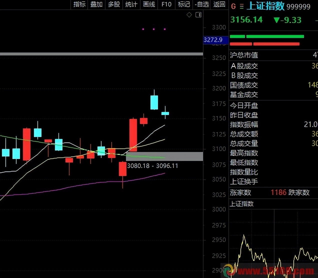This screenshot has width=318, height=278.
Task: Open the 指标 indicator selector
Action: click(79, 4)
